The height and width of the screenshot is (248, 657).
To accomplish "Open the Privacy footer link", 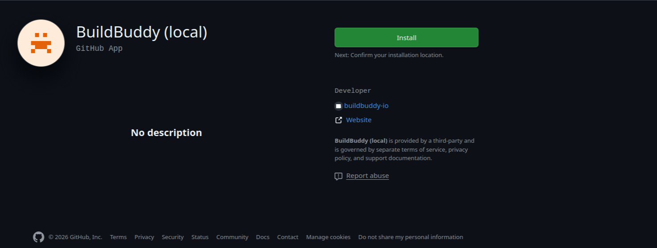I will (x=144, y=237).
